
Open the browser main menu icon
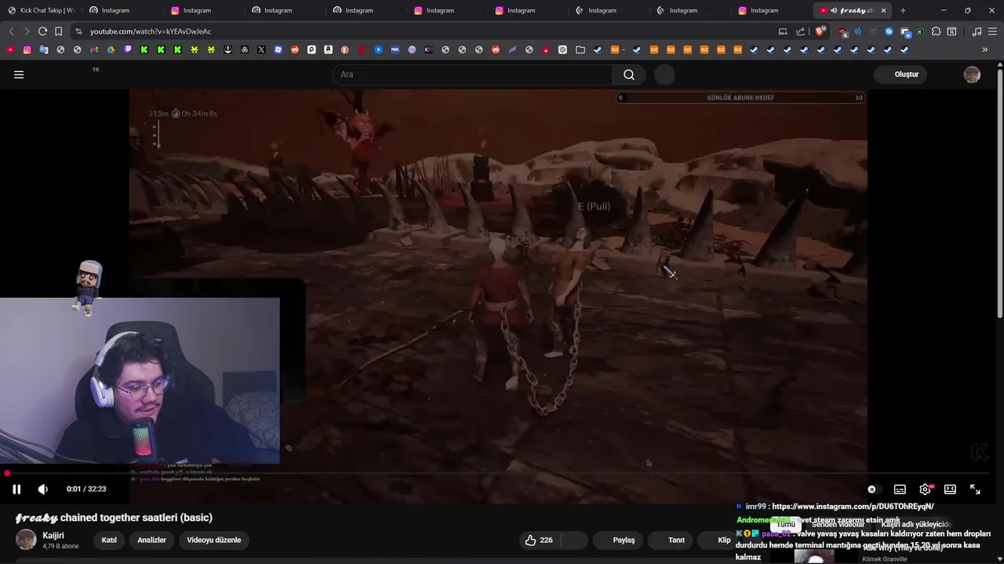(x=992, y=31)
